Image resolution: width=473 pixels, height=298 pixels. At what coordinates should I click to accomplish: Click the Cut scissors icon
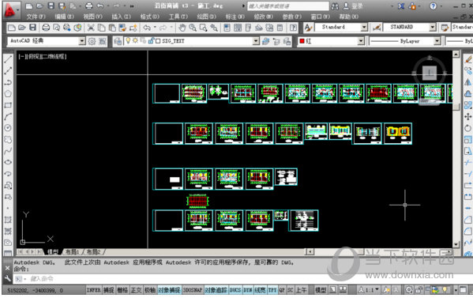point(91,28)
